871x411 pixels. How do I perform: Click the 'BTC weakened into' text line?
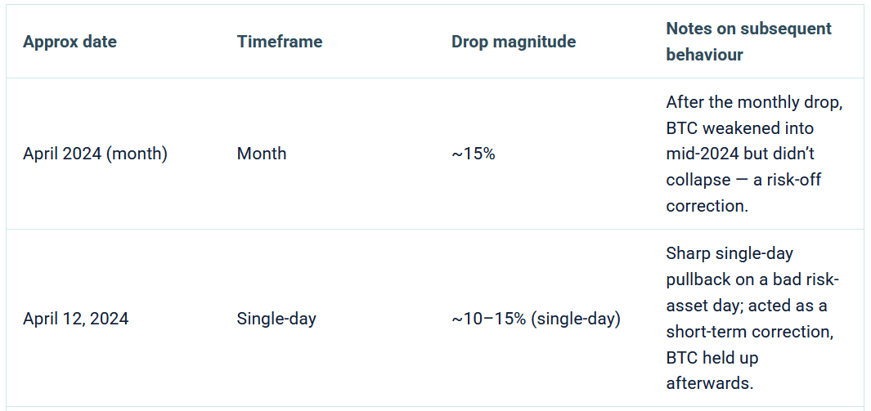739,128
